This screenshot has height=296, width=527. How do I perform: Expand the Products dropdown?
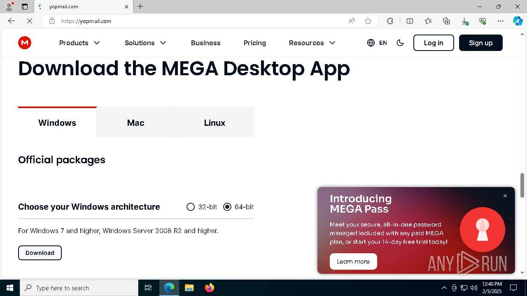click(x=79, y=43)
